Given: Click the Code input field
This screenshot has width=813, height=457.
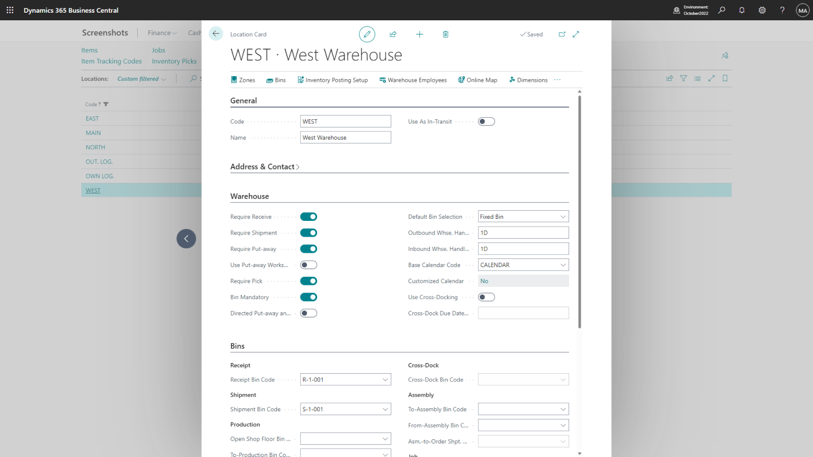Looking at the screenshot, I should pyautogui.click(x=346, y=121).
